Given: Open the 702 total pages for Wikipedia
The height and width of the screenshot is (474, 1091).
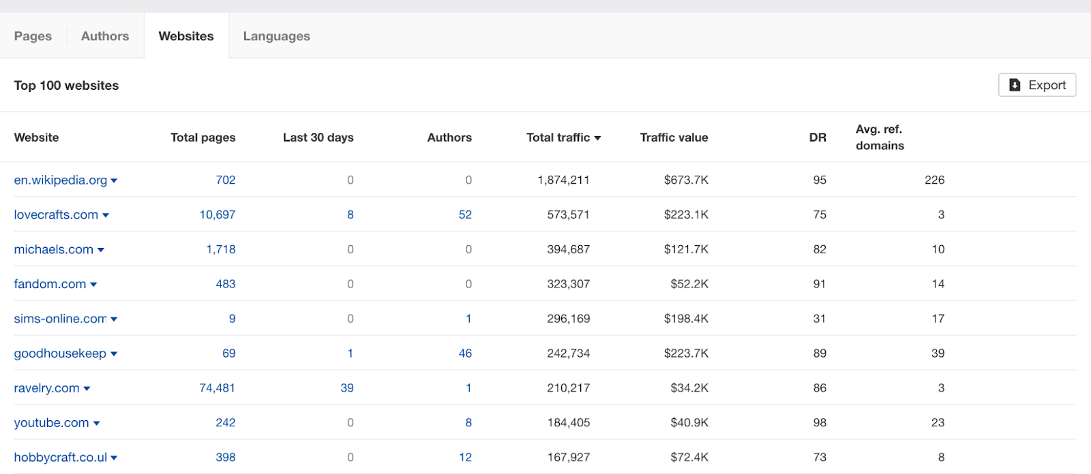Looking at the screenshot, I should pyautogui.click(x=226, y=180).
